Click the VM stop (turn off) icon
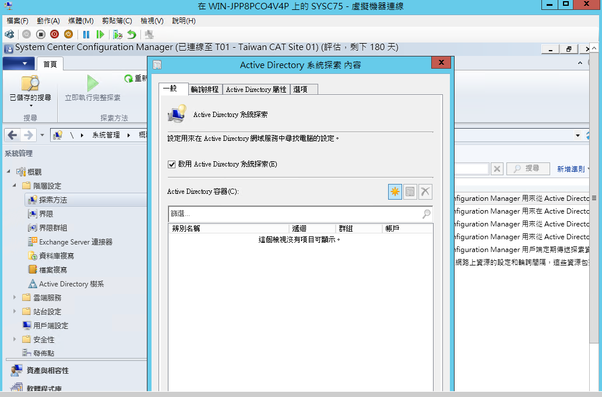This screenshot has height=397, width=602. click(x=41, y=34)
